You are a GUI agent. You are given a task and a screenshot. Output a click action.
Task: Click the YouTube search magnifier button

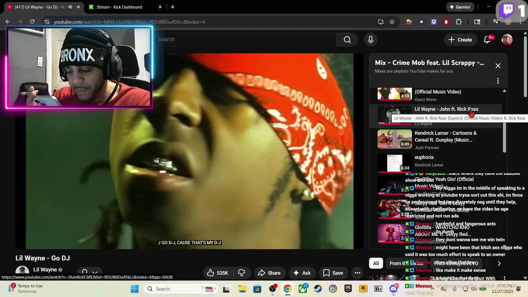tap(347, 40)
